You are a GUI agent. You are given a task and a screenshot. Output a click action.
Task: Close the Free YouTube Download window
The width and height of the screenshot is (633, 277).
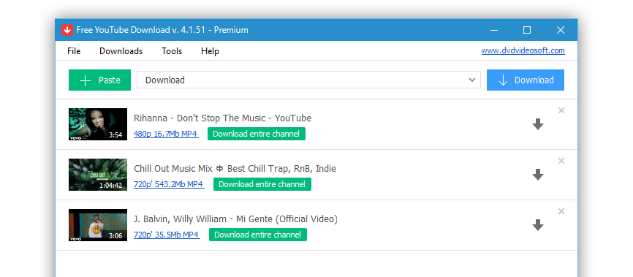(x=561, y=30)
